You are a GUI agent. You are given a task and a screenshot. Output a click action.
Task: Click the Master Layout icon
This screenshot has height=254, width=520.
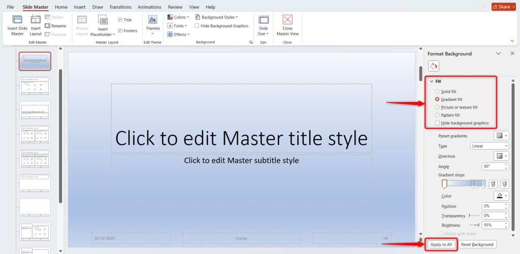(x=82, y=20)
